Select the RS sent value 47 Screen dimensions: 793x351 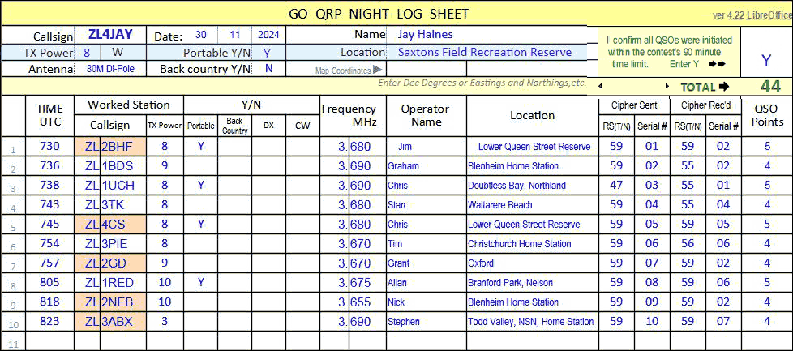click(616, 185)
